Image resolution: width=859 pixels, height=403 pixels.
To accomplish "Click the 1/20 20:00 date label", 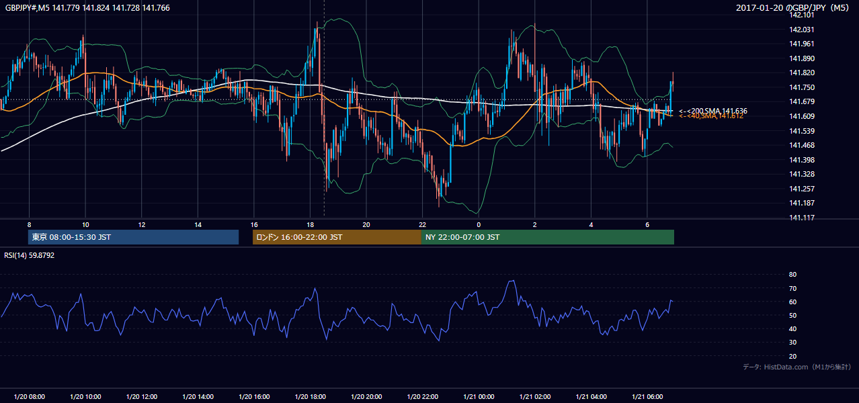I will 366,397.
